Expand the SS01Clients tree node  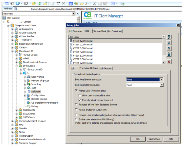(x=16, y=110)
